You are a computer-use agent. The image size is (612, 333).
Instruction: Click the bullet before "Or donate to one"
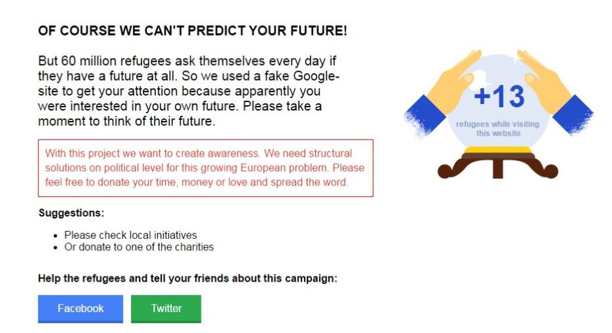tap(55, 248)
